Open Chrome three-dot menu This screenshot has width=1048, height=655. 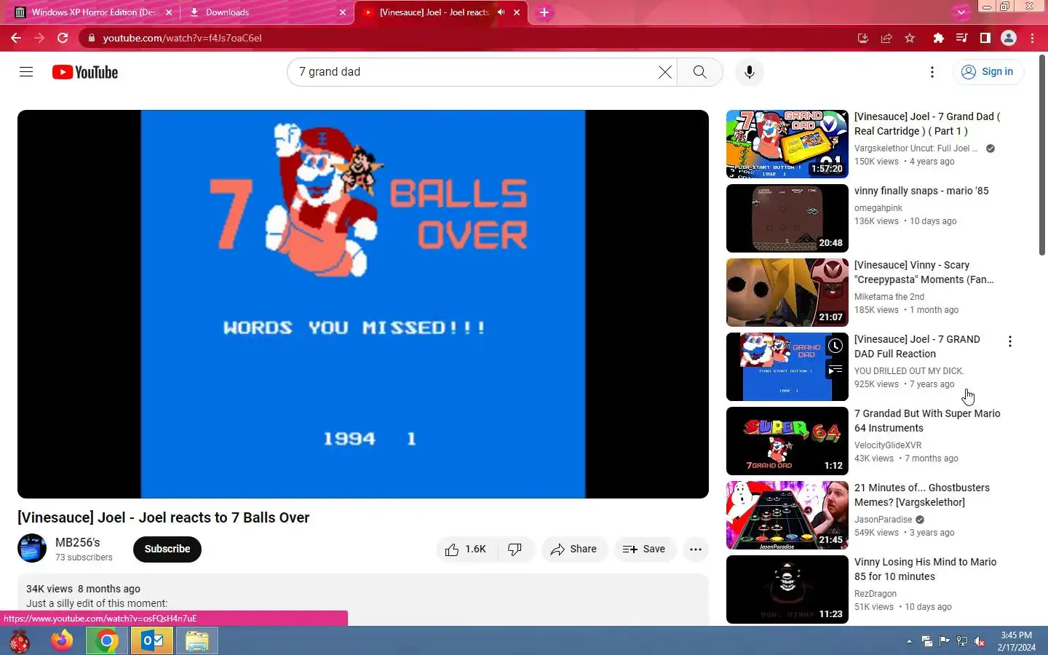[1033, 38]
